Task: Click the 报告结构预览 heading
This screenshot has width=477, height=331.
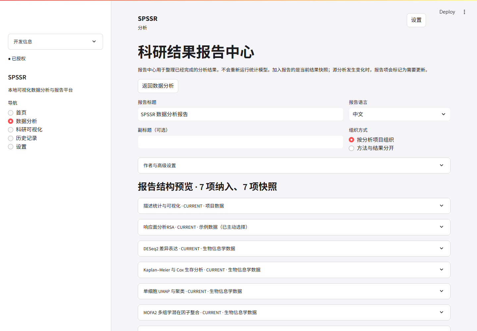Action: pos(207,187)
